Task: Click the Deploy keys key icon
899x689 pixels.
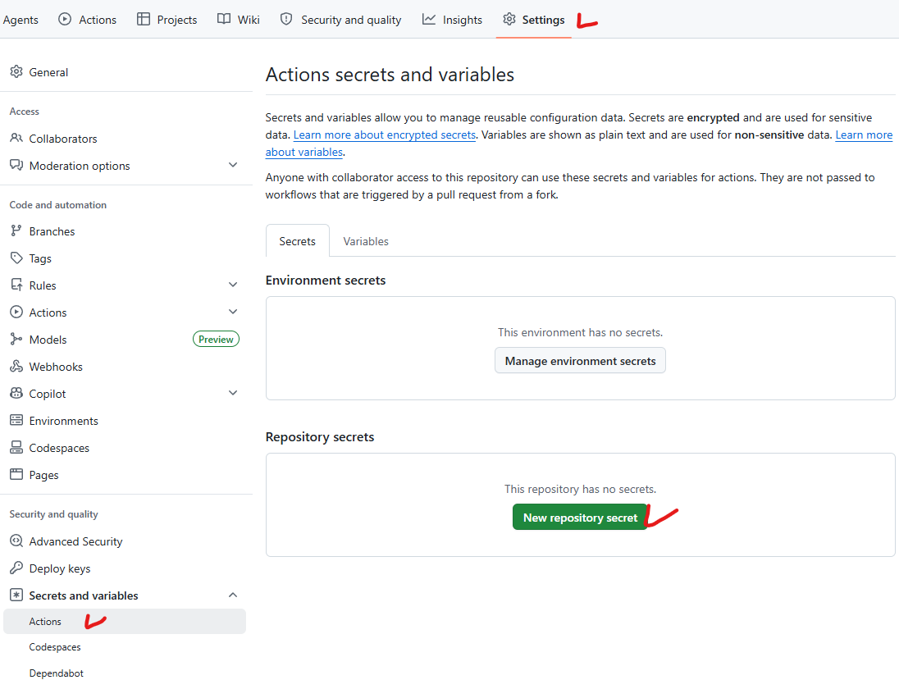Action: tap(16, 568)
